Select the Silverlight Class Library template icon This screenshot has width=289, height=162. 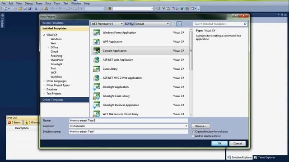(96, 96)
